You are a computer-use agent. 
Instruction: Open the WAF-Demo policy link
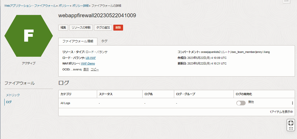tap(88, 63)
